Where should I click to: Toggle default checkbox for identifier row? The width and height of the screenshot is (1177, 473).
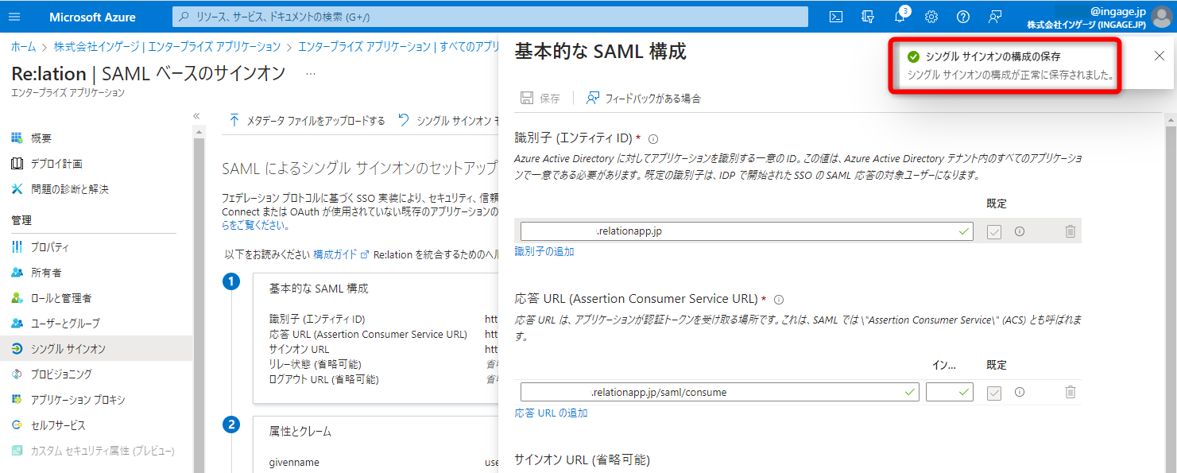(994, 232)
